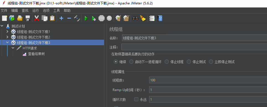
Task: Expand the 线程组-测试文件下载1 node
Action: 7,32
